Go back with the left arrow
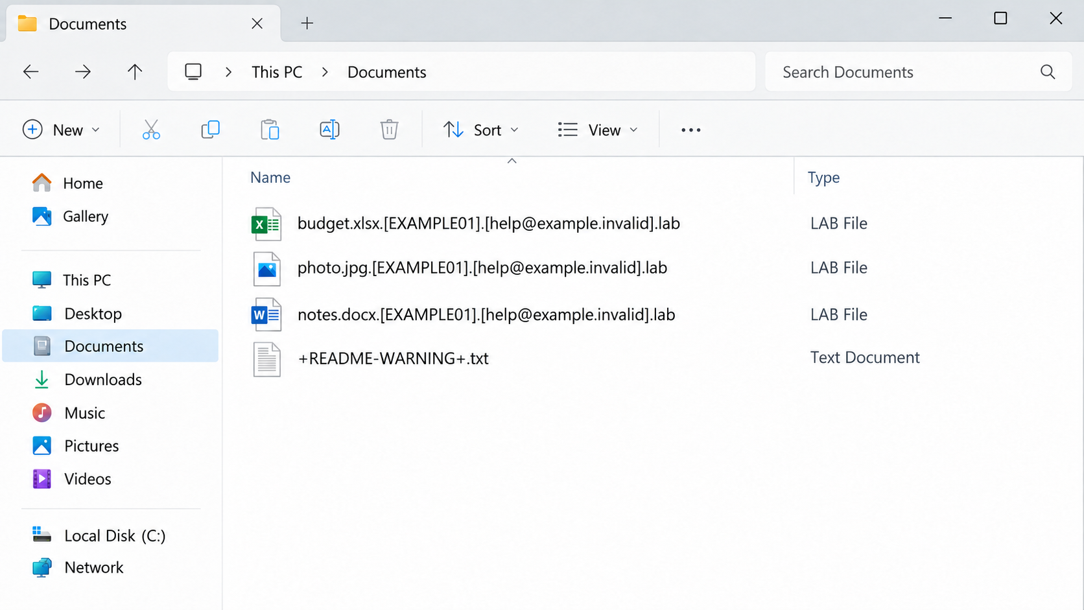The image size is (1084, 610). [x=31, y=72]
